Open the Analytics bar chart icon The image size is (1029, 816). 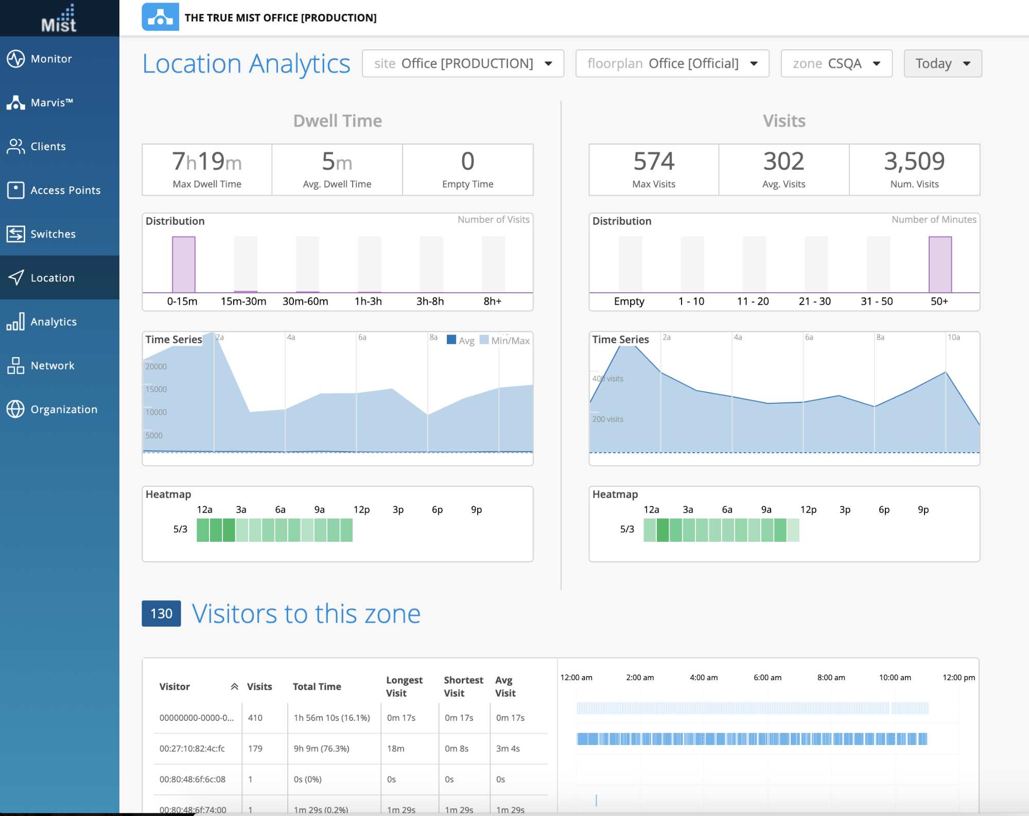[15, 322]
